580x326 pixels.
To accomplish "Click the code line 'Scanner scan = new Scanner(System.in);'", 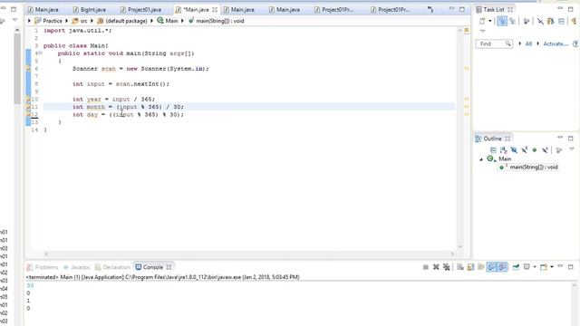I will 140,69.
